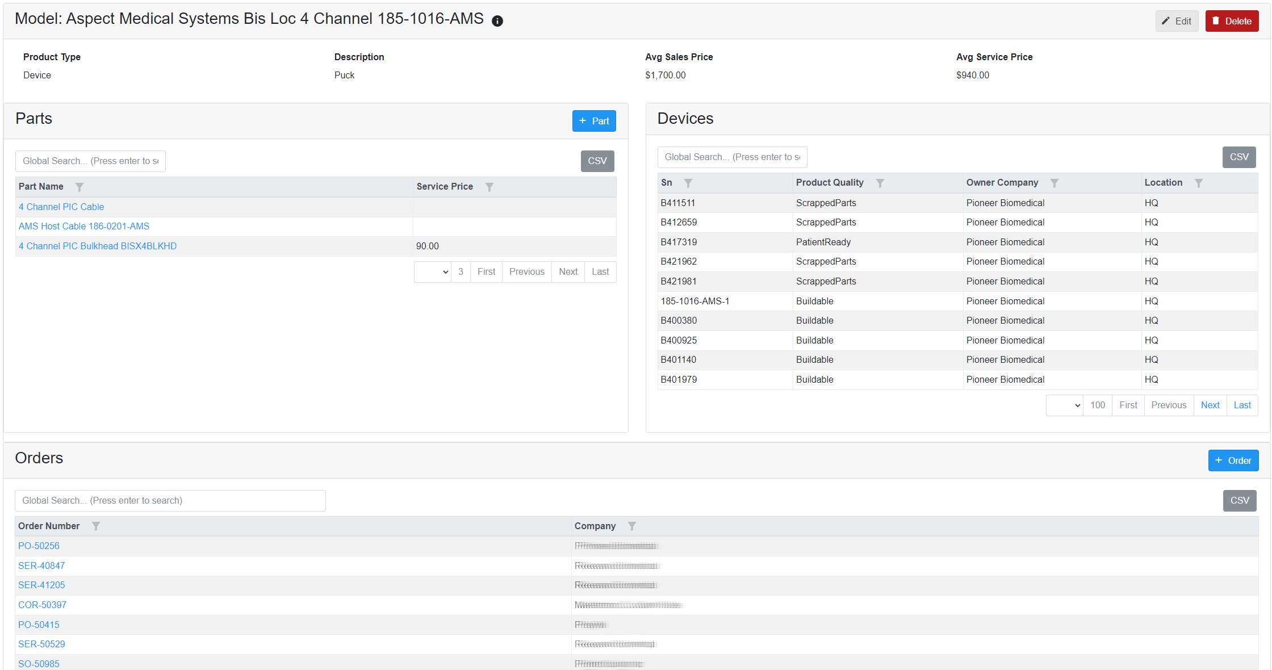
Task: Click the info icon beside model title
Action: pyautogui.click(x=497, y=21)
